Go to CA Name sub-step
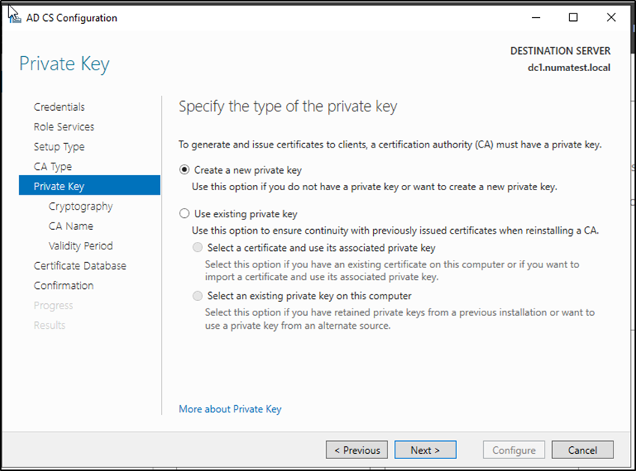 pyautogui.click(x=71, y=226)
